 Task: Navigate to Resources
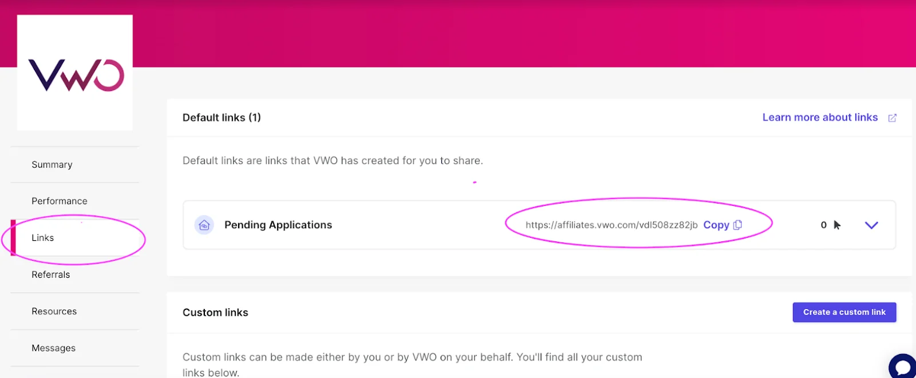pyautogui.click(x=54, y=311)
